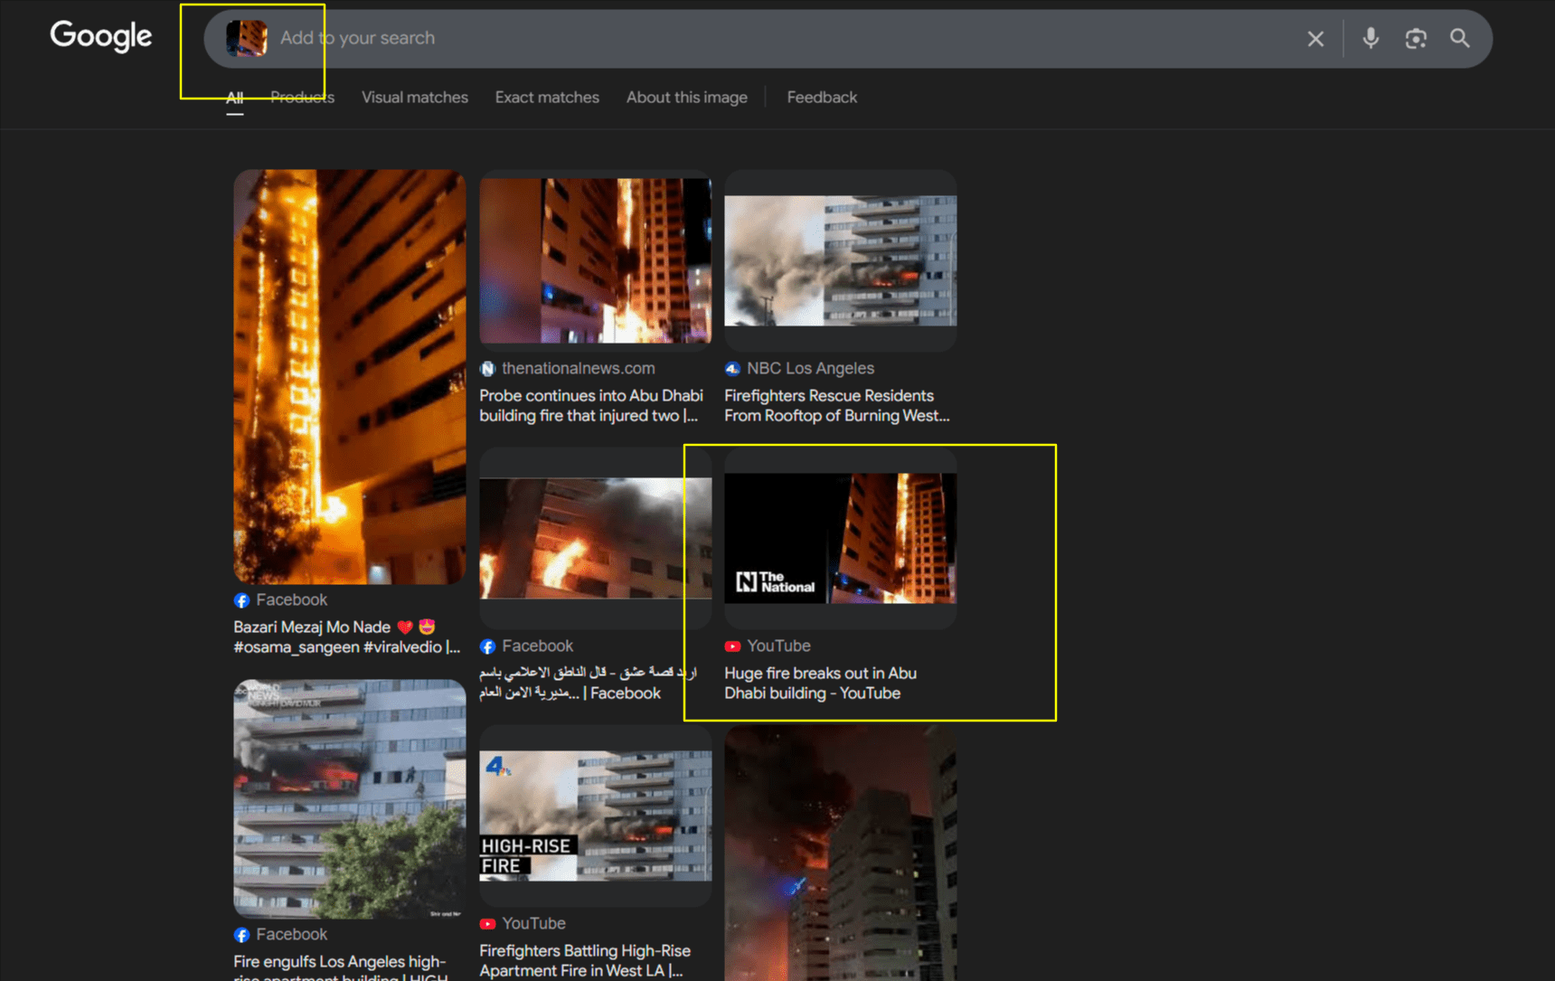
Task: Open the Arabic Facebook post fire thumbnail
Action: click(x=595, y=538)
